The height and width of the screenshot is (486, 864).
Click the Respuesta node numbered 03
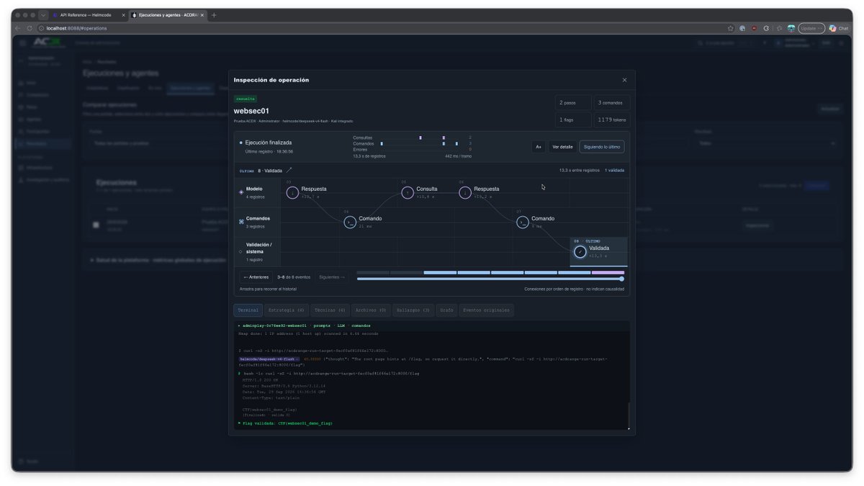tap(292, 192)
